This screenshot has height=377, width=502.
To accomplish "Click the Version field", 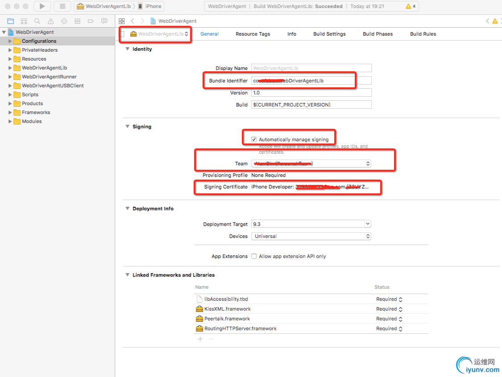I will 311,93.
